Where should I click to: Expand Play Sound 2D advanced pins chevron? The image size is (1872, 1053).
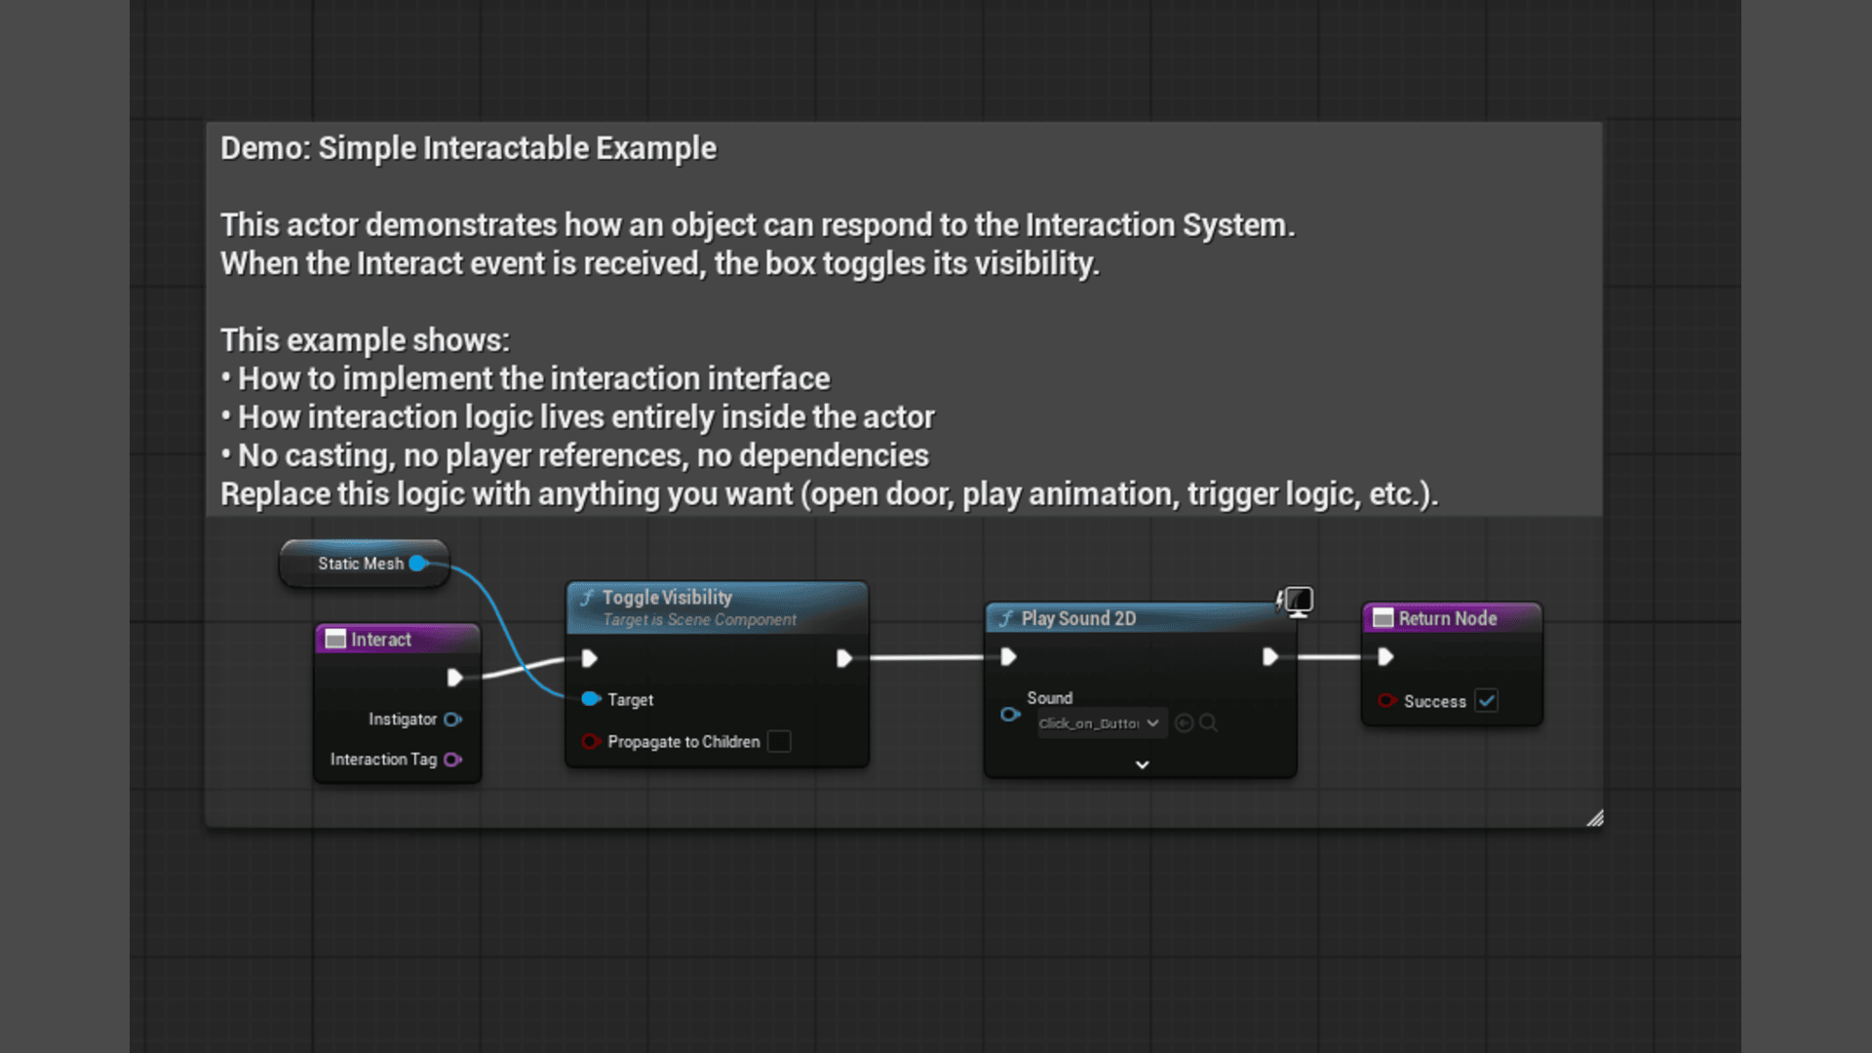pyautogui.click(x=1142, y=765)
